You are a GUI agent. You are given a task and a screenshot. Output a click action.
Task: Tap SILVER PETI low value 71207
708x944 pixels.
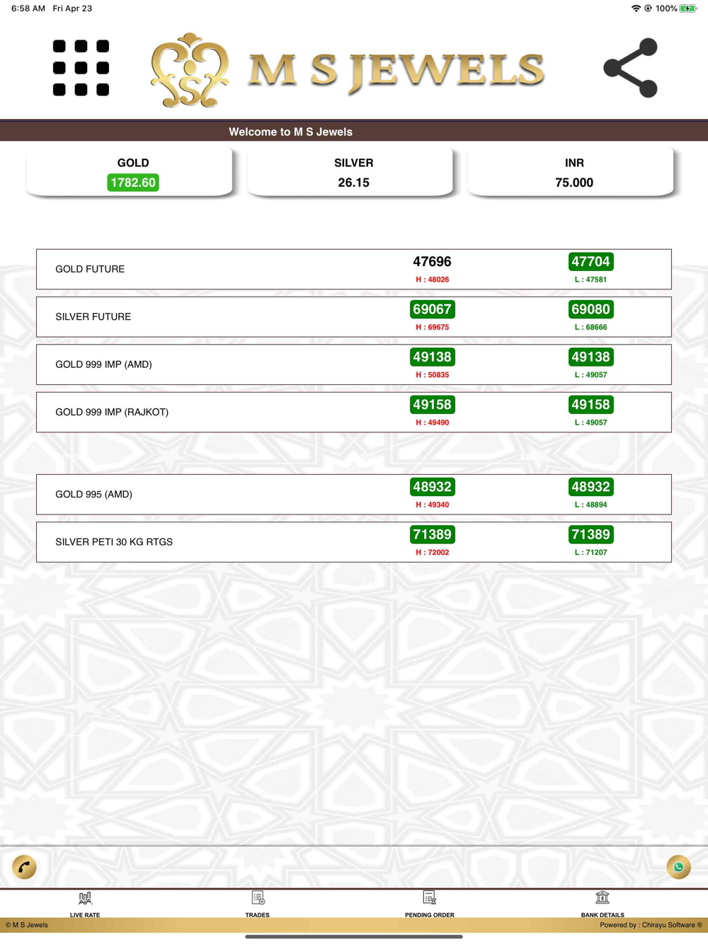590,553
